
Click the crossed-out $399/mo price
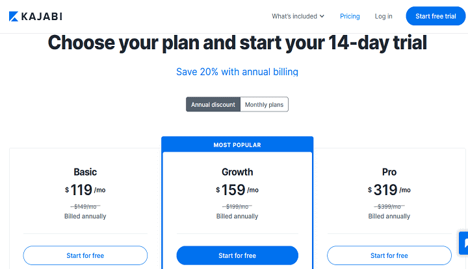(389, 206)
